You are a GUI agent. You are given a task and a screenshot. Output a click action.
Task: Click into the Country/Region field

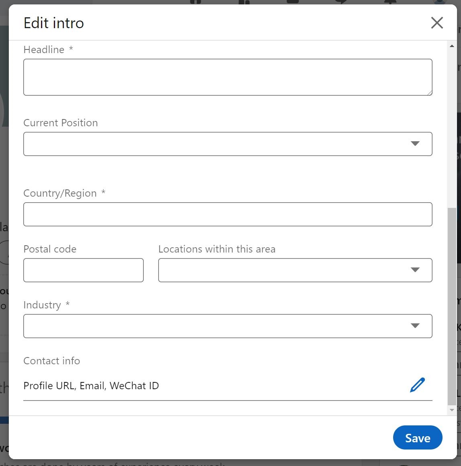tap(227, 214)
